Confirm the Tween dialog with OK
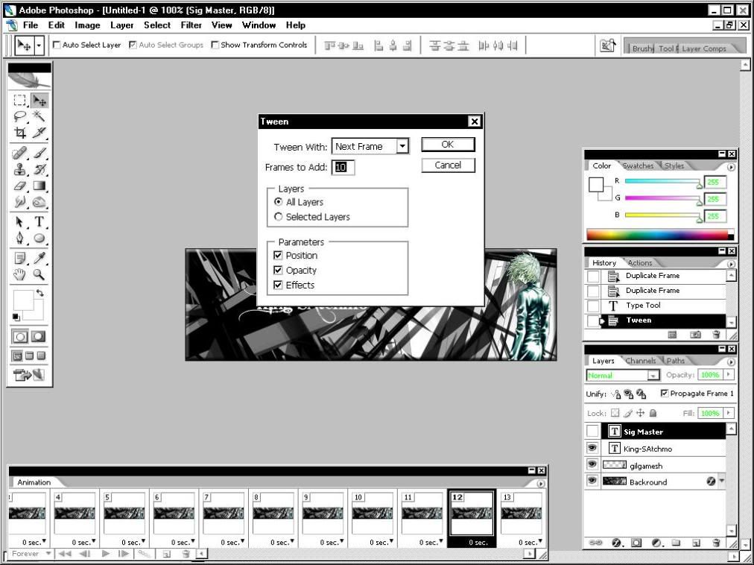754x565 pixels. pyautogui.click(x=448, y=145)
